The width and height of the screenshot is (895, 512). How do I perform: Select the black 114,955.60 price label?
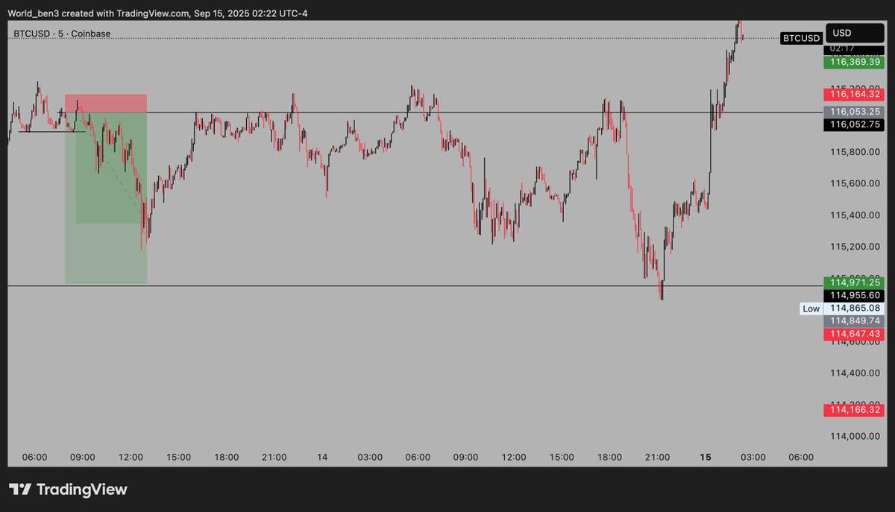click(x=854, y=295)
